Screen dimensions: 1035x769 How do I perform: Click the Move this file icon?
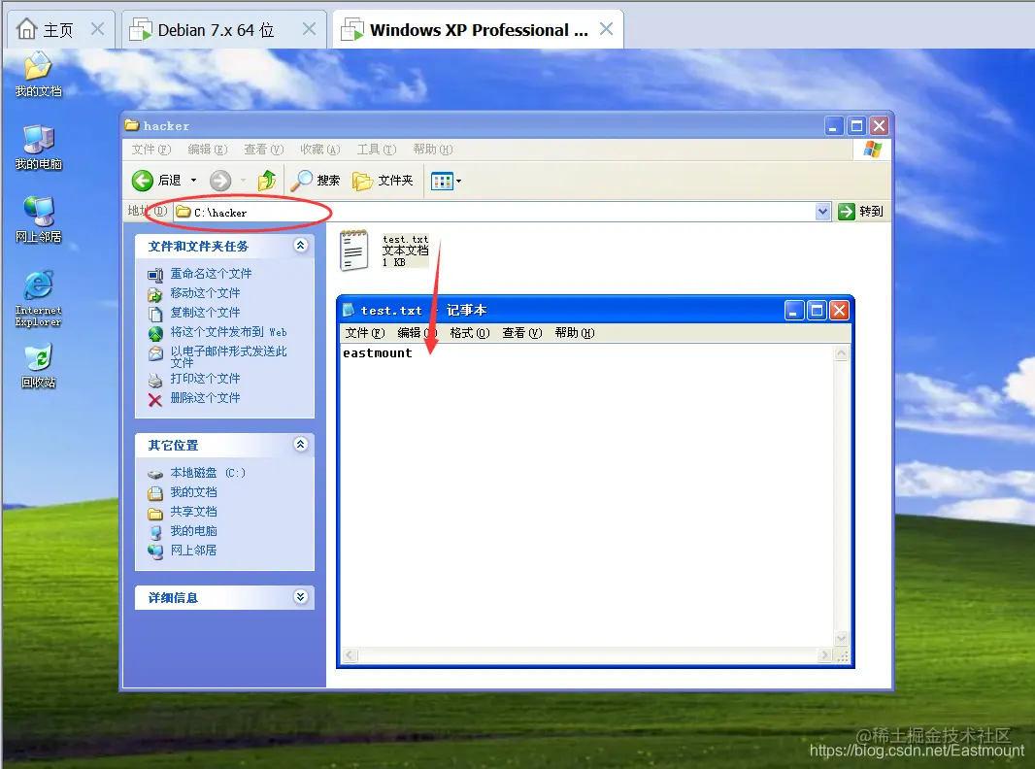pos(155,294)
